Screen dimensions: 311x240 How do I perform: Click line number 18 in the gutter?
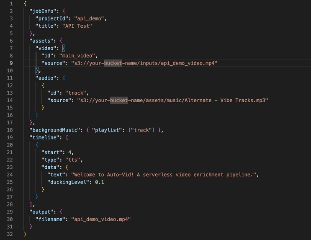tap(10, 130)
